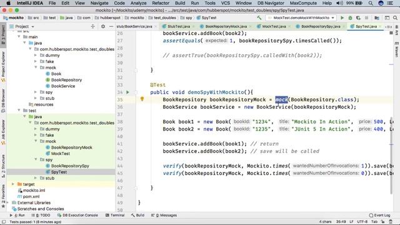
Task: Click the SpyTest breadcrumb in navigation bar
Action: pyautogui.click(x=206, y=18)
